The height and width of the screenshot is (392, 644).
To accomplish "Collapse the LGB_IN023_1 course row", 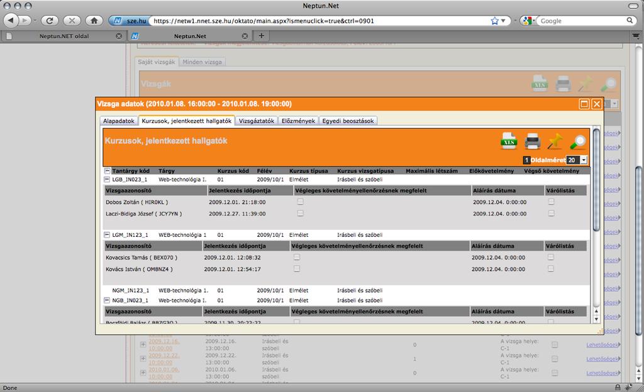I will [x=107, y=180].
